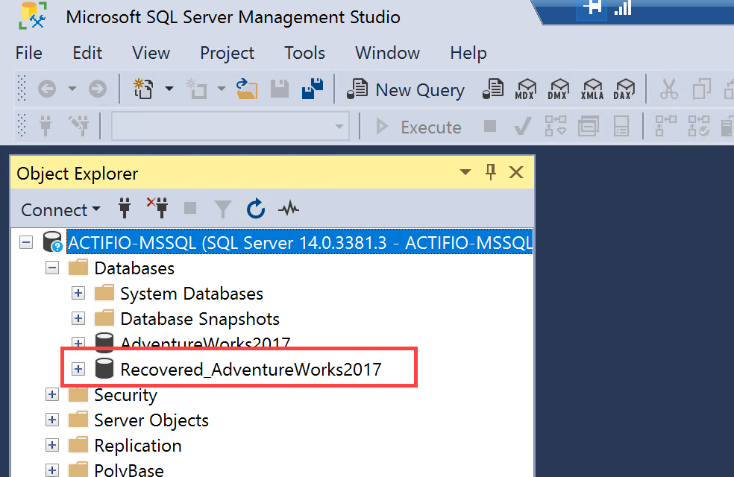Click the DAX query icon
Screen dimensions: 734x477
[x=624, y=89]
